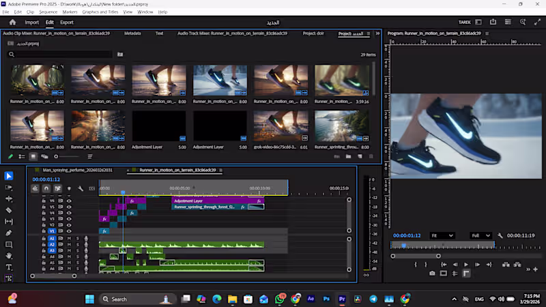Choose the Track Select Forward tool
The width and height of the screenshot is (546, 307).
point(9,188)
